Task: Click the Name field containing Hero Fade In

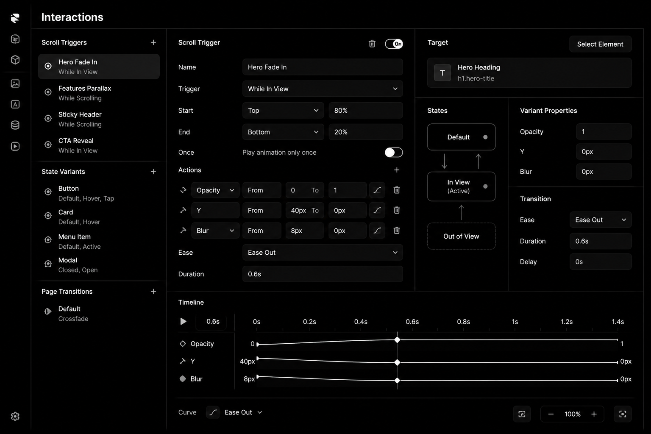Action: coord(323,67)
